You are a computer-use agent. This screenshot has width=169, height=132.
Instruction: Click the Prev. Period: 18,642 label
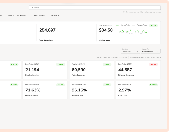point(32,64)
